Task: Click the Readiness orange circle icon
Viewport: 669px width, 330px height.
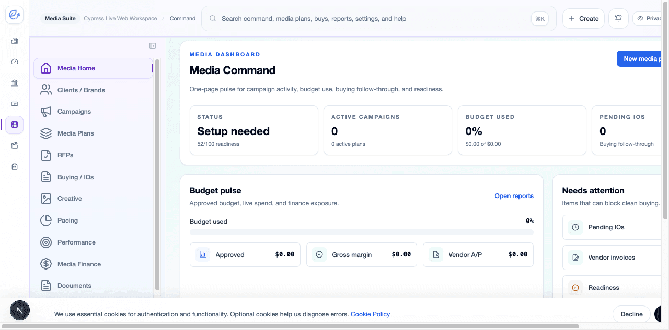Action: [x=575, y=288]
